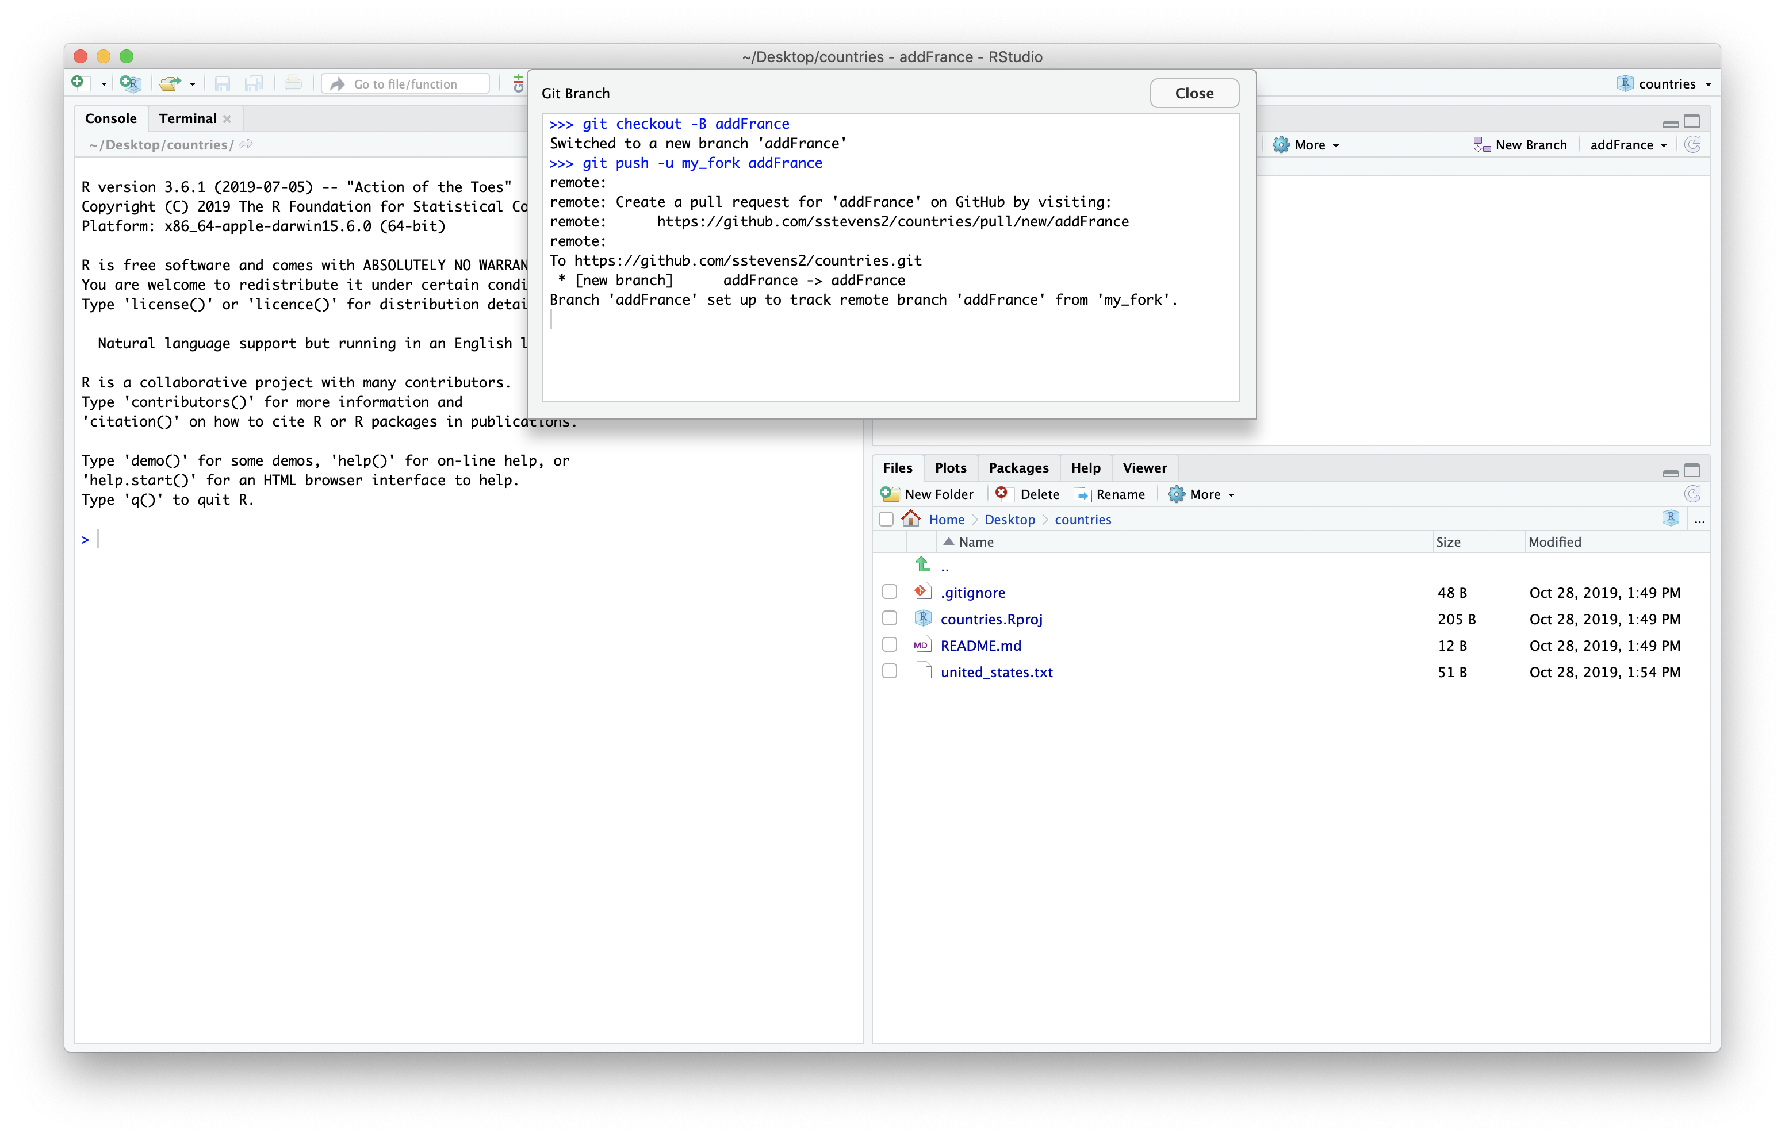Open the countries breadcrumb link
1785x1137 pixels.
tap(1083, 519)
